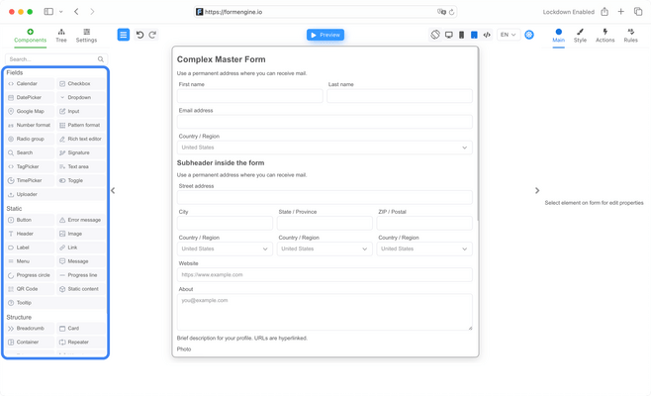
Task: Select the Number format component
Action: pyautogui.click(x=30, y=125)
